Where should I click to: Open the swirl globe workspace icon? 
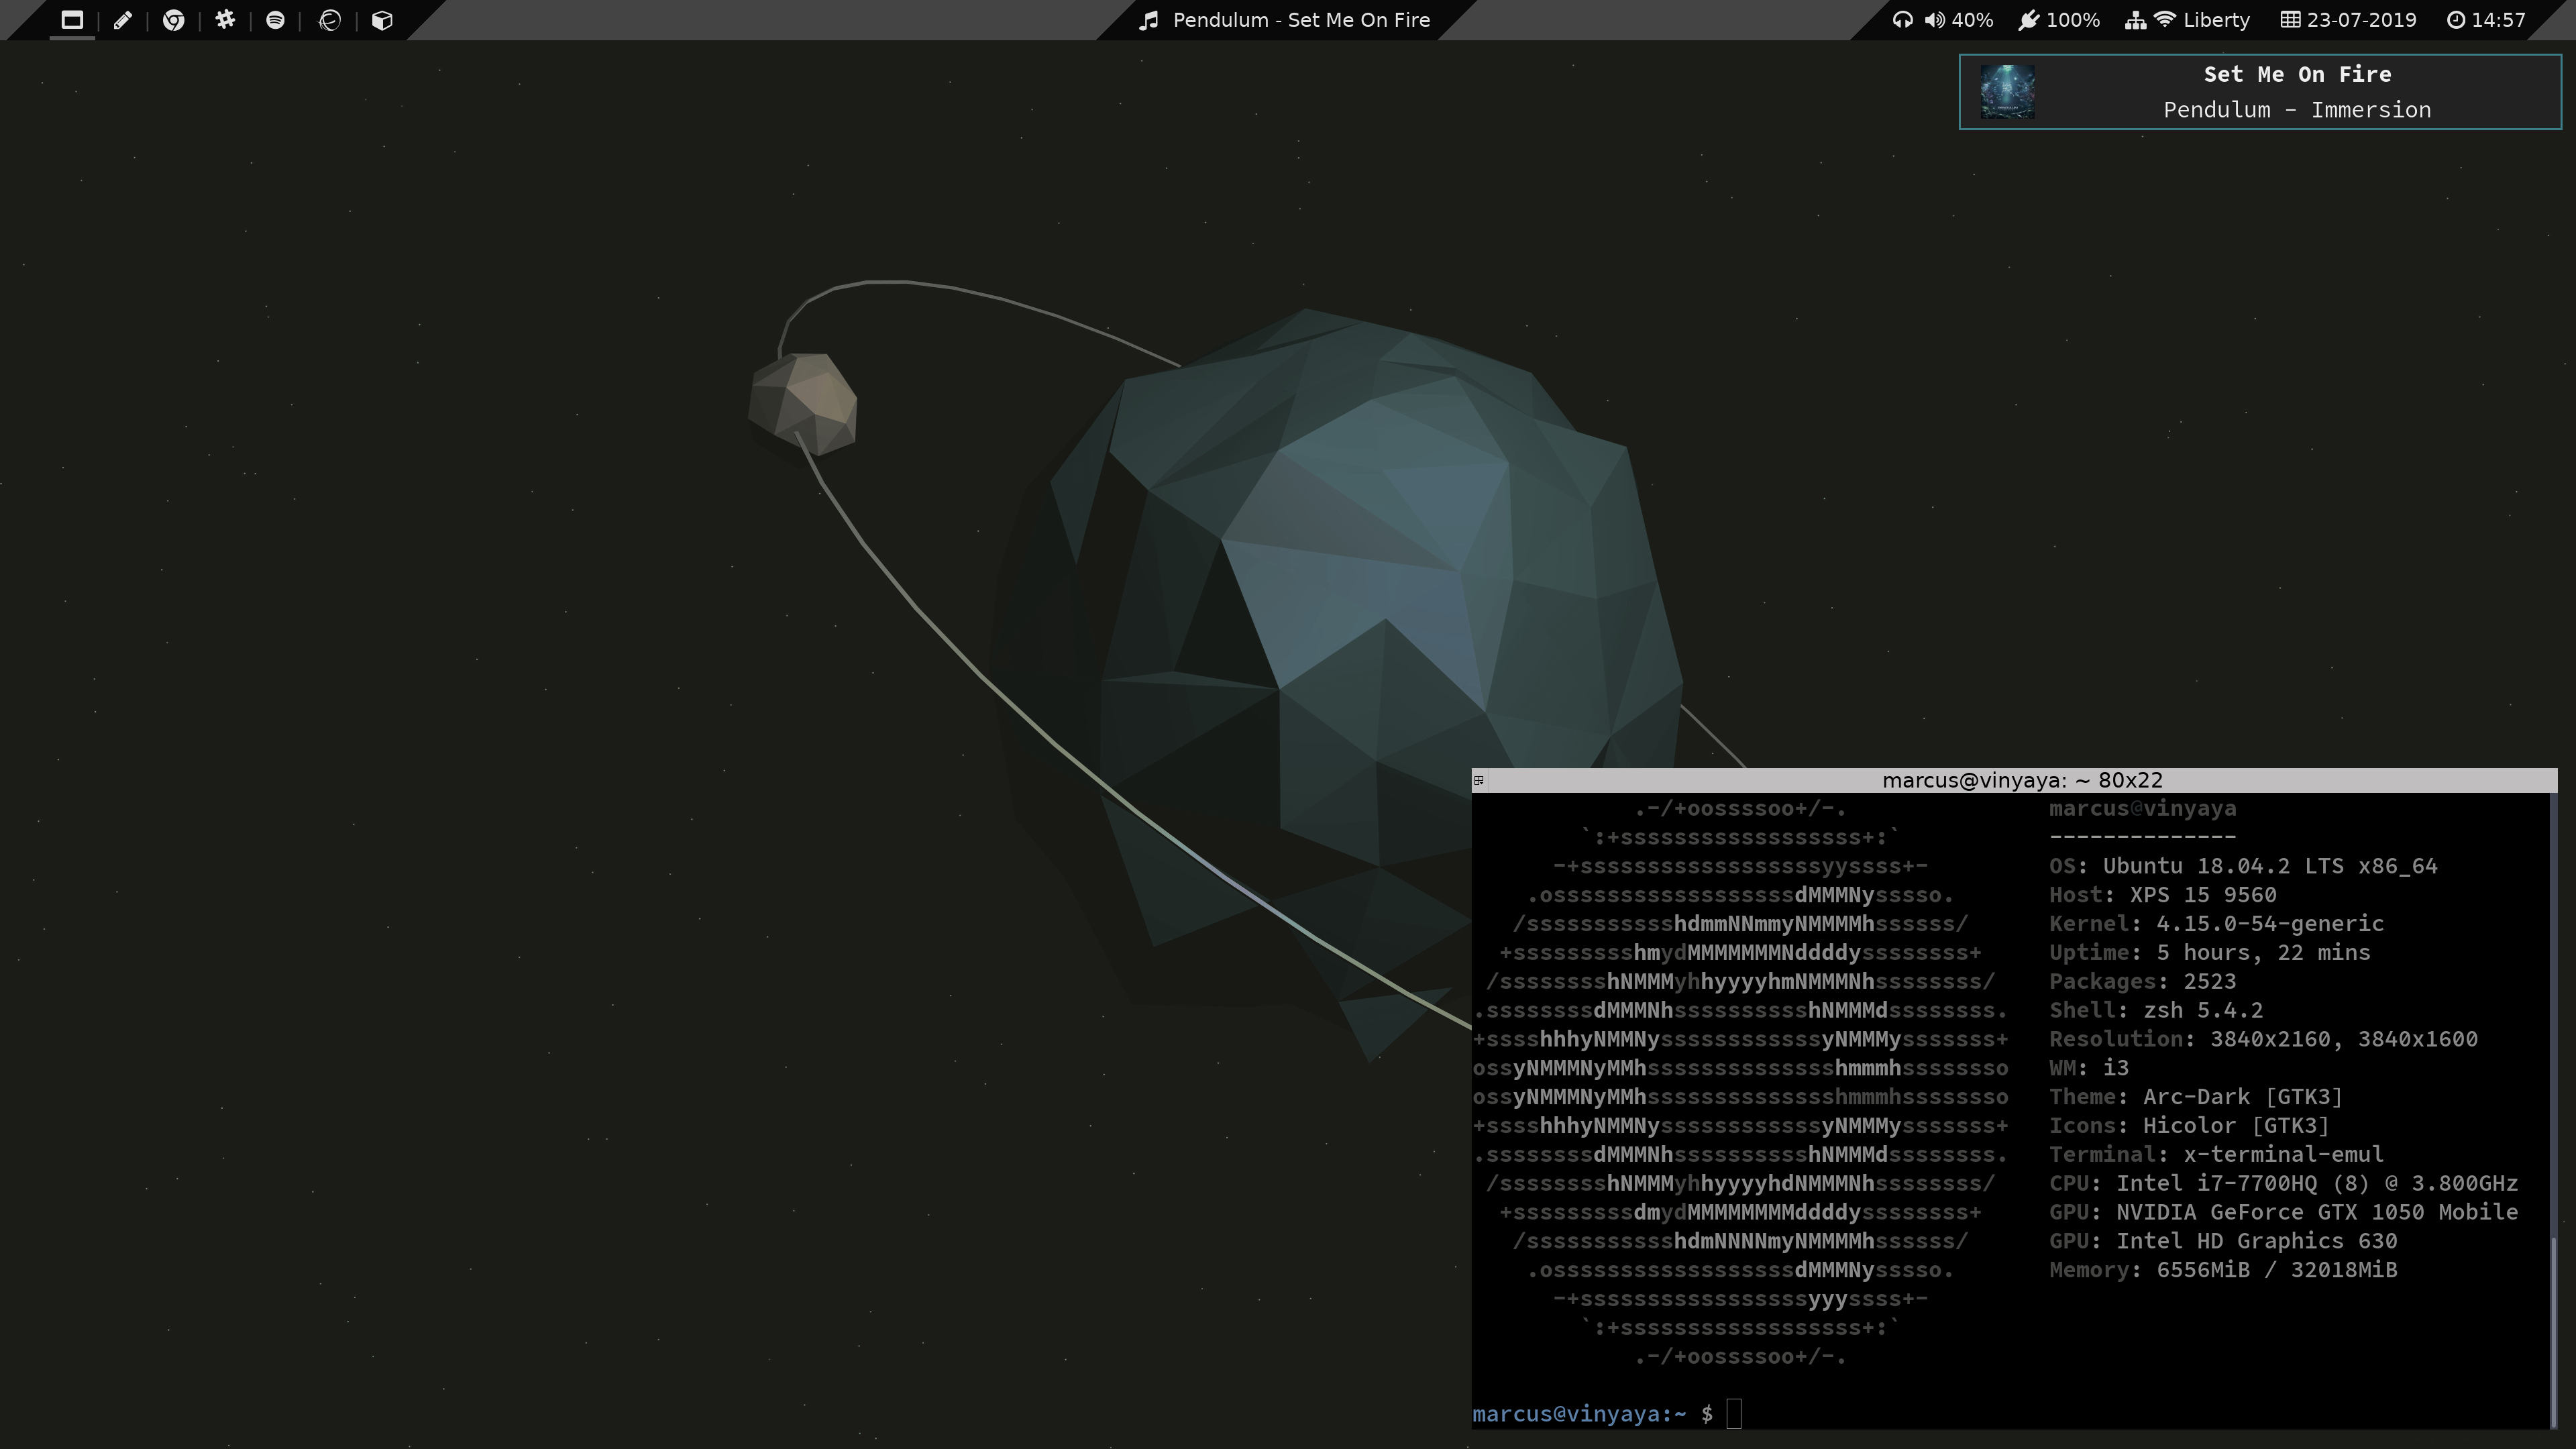pyautogui.click(x=330, y=20)
